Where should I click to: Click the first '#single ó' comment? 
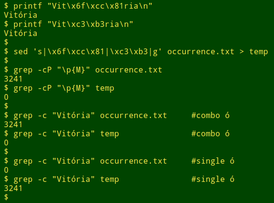point(212,161)
